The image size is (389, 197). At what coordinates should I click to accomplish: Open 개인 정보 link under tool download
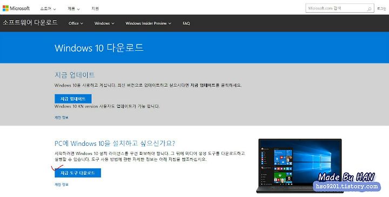click(x=61, y=185)
